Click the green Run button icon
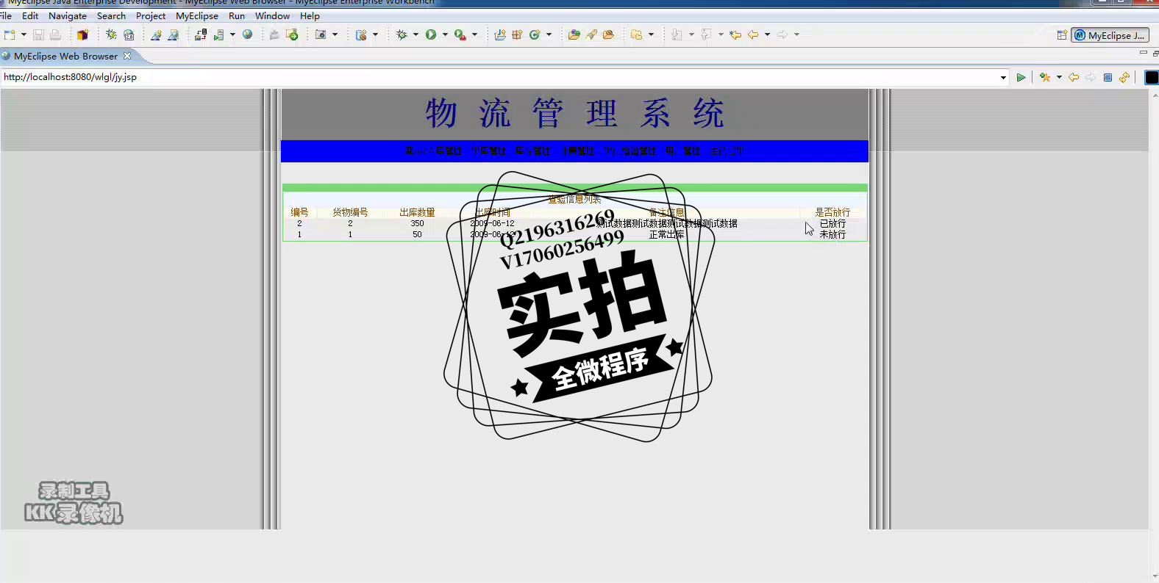The height and width of the screenshot is (583, 1159). tap(431, 35)
